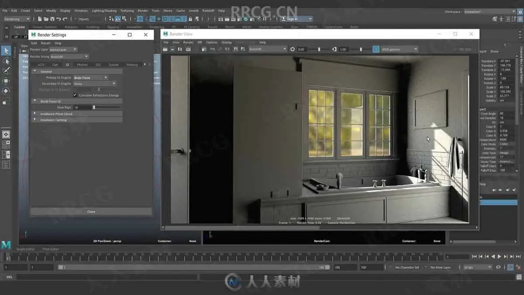Toggle the Four View layout icon

click(6, 144)
